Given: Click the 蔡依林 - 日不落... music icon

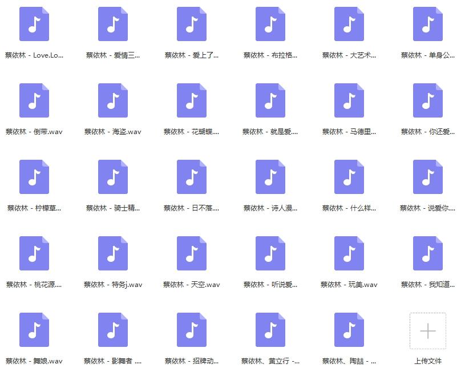Looking at the screenshot, I should click(192, 177).
